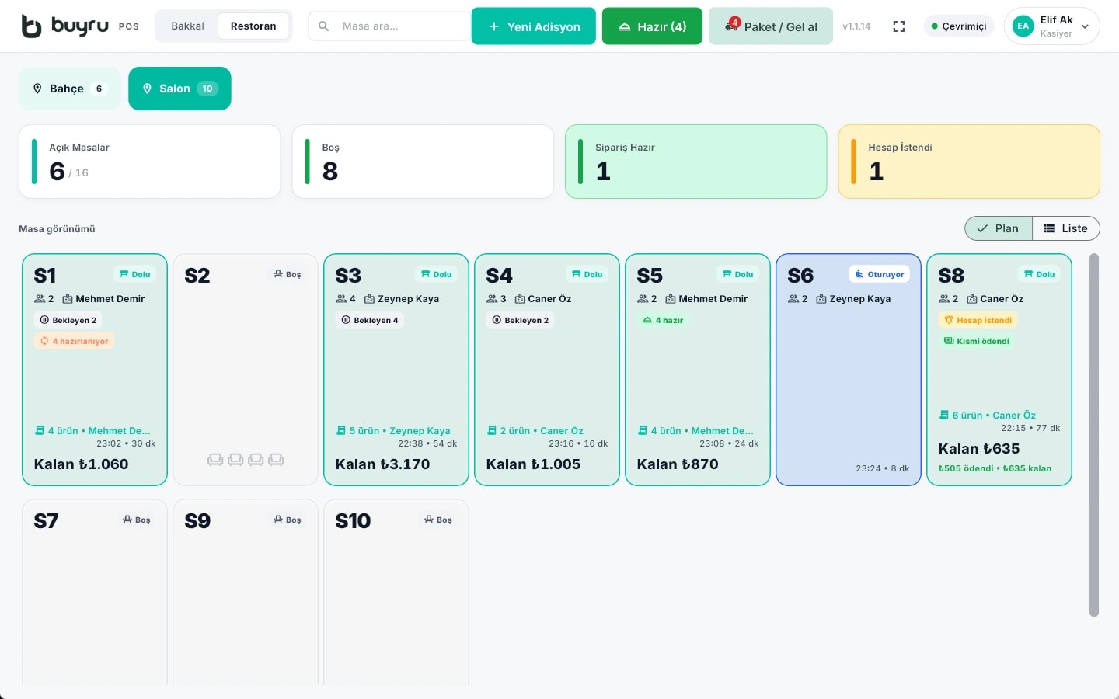Click the S3 receipt icon '5 ürün'

(x=341, y=430)
